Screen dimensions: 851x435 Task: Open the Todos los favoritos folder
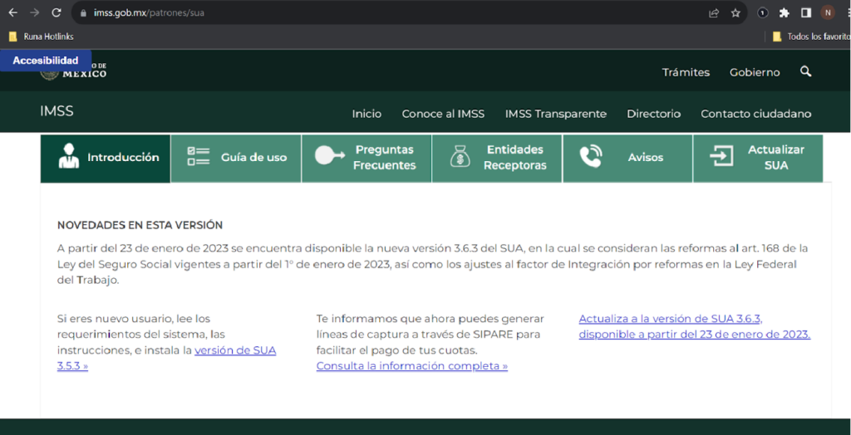pyautogui.click(x=811, y=37)
